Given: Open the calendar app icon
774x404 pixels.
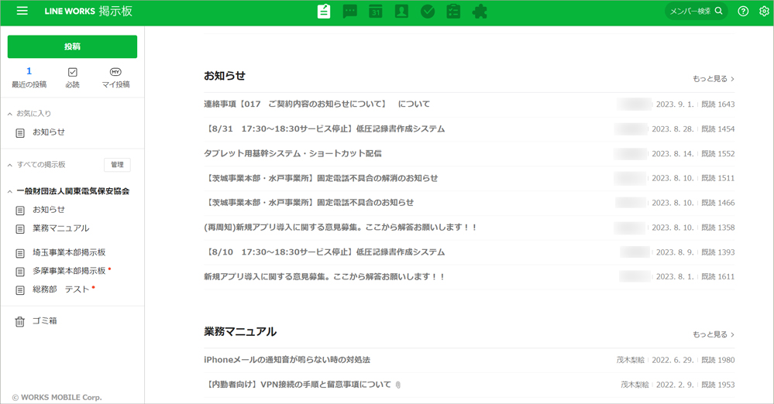Looking at the screenshot, I should coord(376,12).
